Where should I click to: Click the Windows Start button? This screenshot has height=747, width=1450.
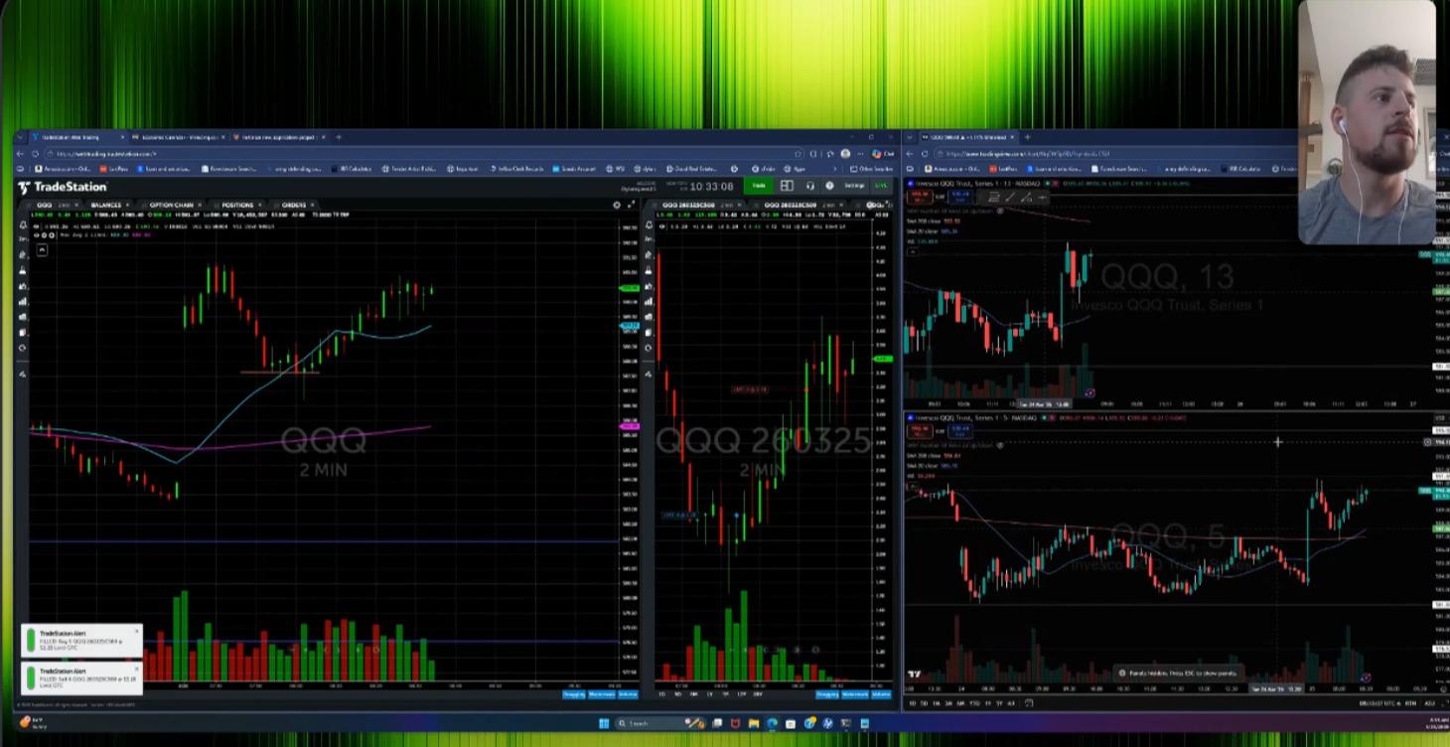(603, 723)
